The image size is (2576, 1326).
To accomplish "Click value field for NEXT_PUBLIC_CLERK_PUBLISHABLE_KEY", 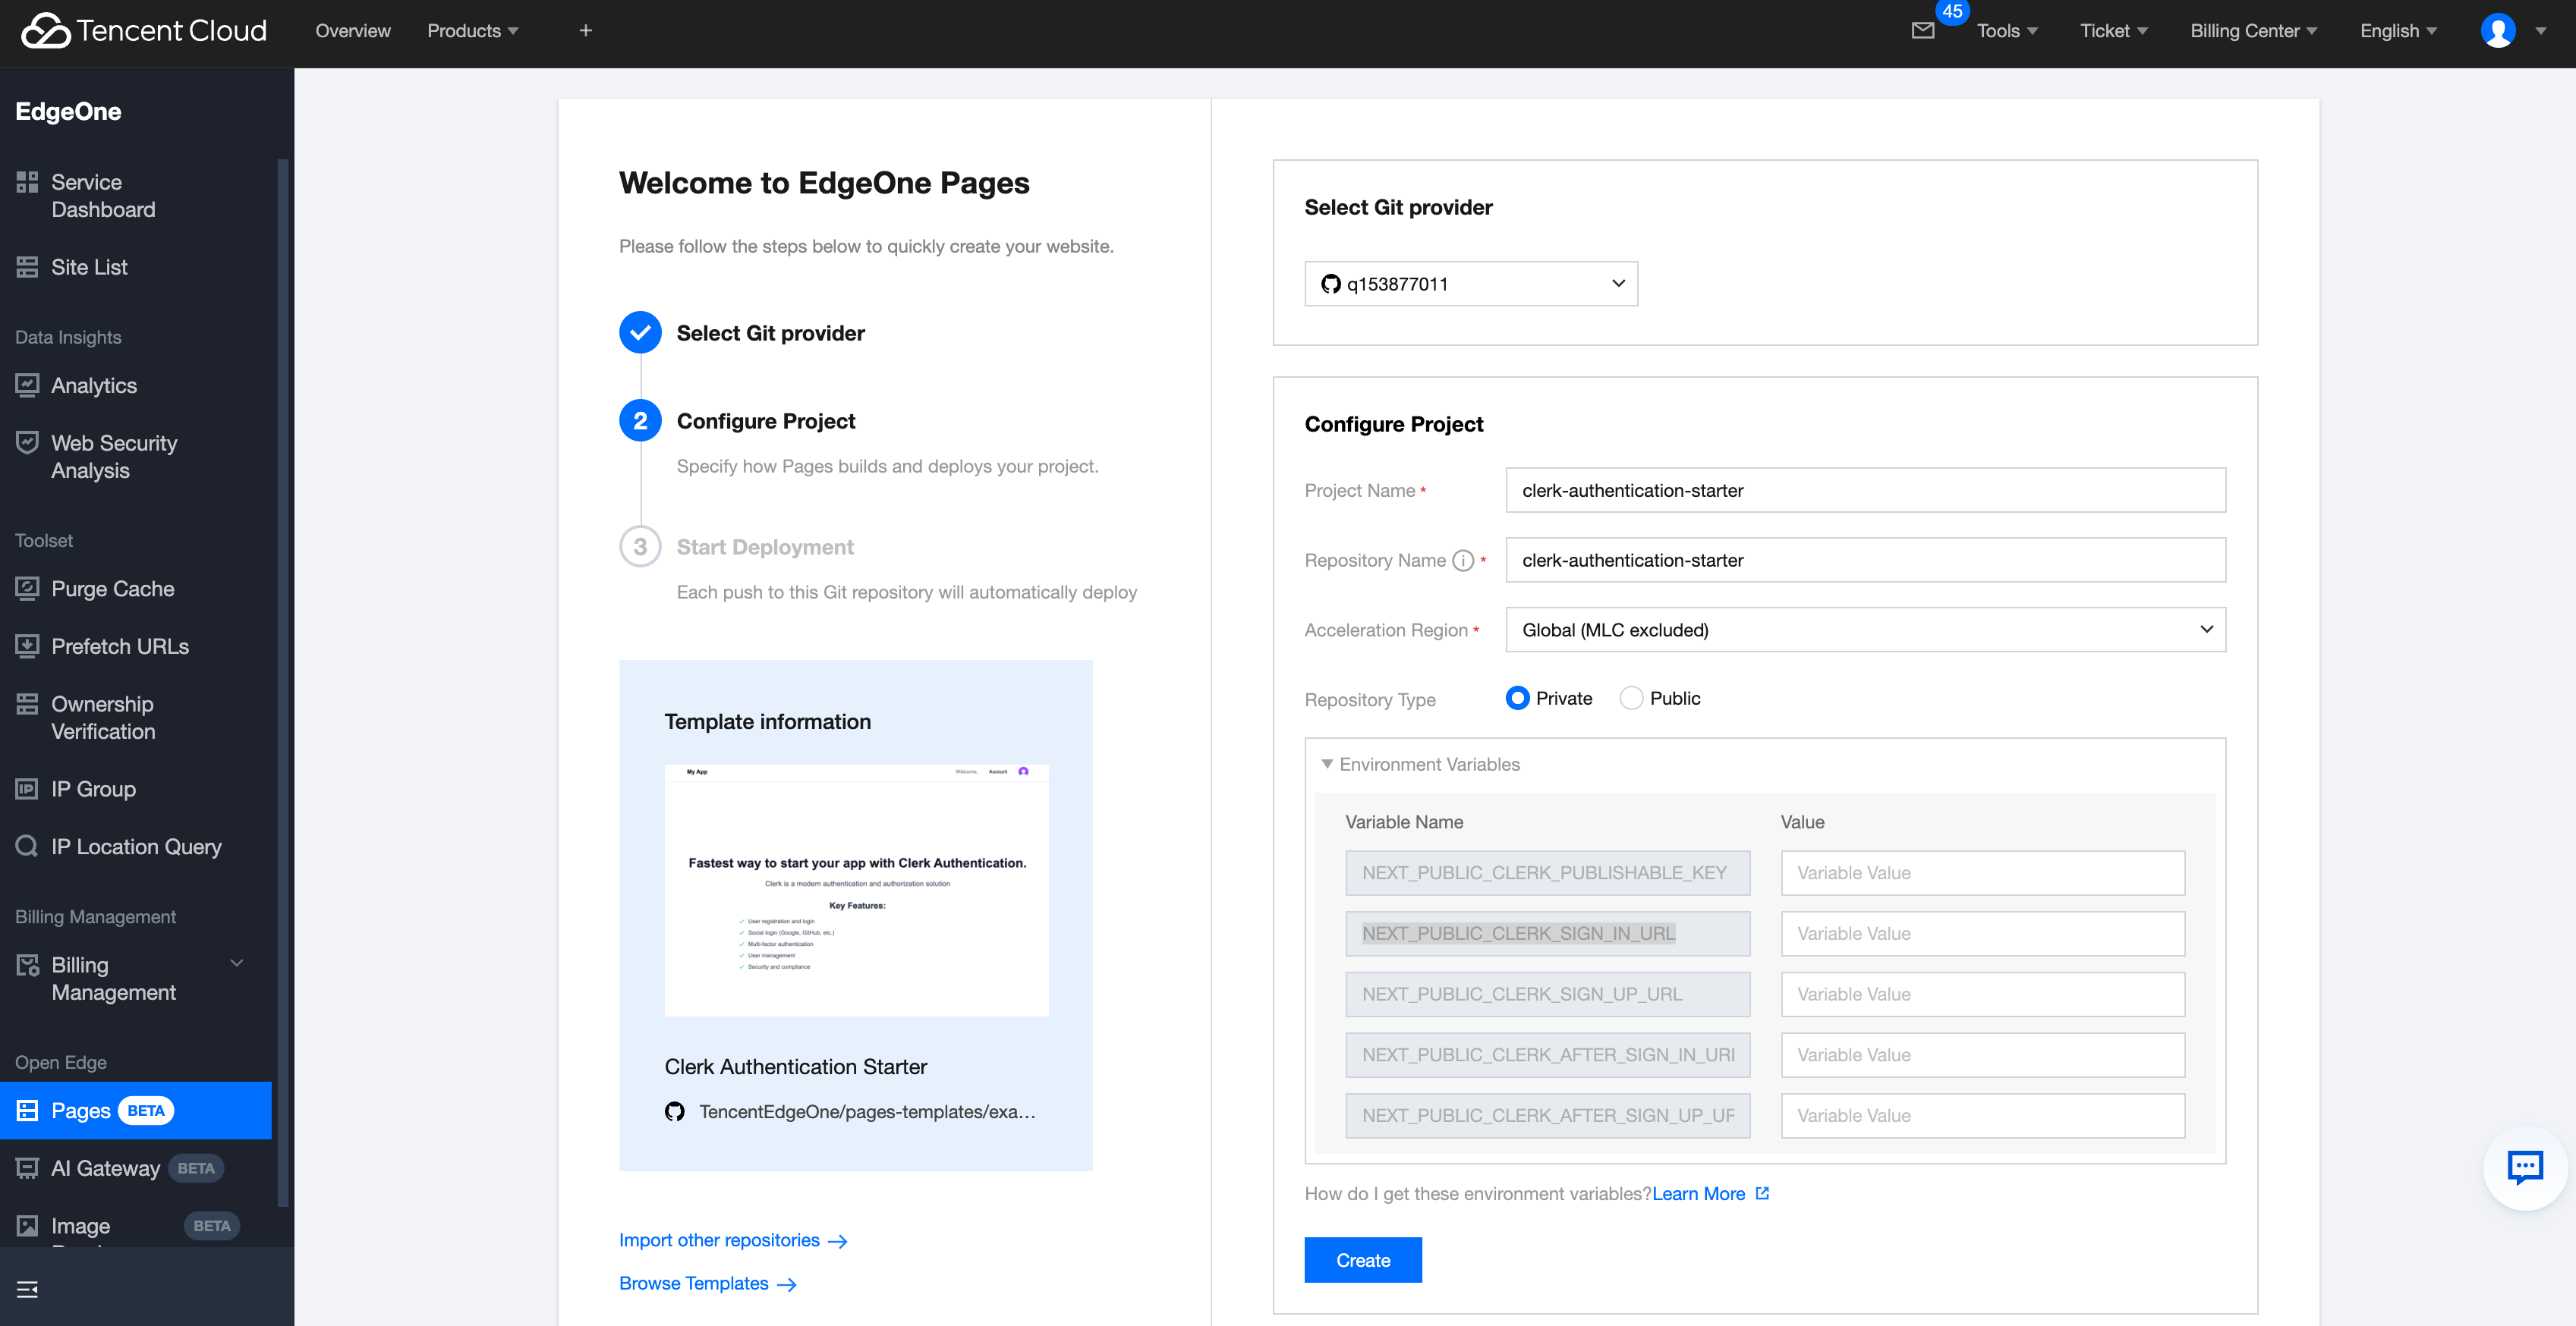I will [x=1982, y=872].
